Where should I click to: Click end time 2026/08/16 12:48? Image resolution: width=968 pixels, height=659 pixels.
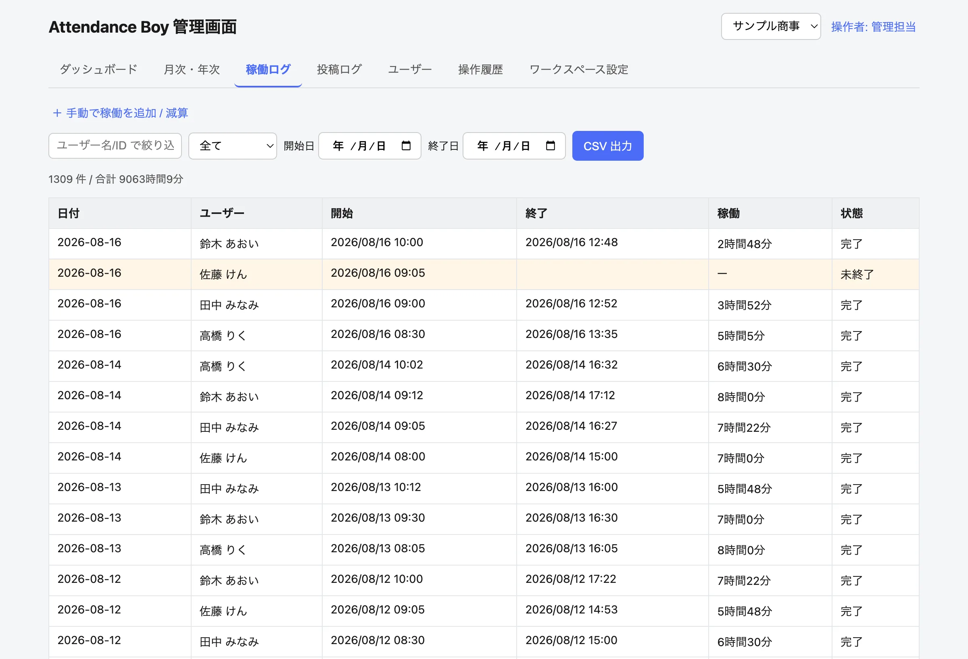point(572,242)
